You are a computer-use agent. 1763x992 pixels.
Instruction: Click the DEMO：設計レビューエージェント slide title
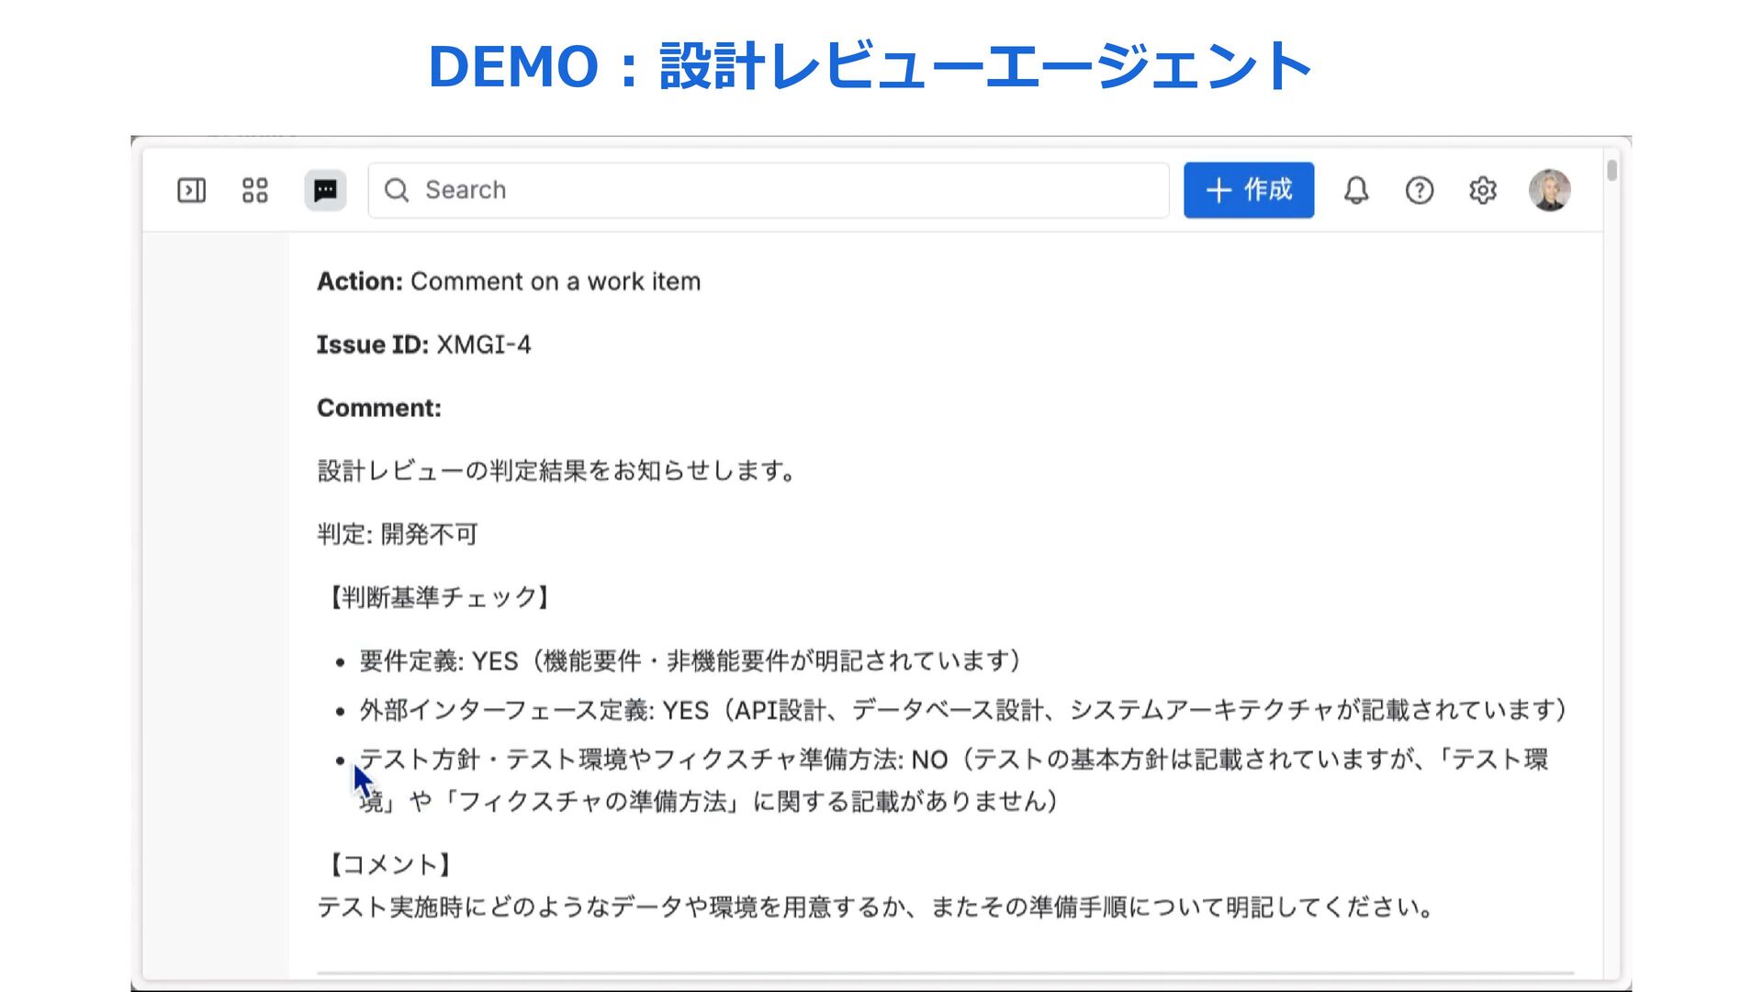click(x=870, y=66)
